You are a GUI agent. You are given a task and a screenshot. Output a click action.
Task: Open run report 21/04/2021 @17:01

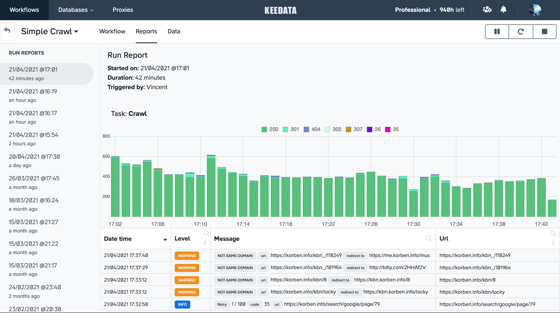(47, 74)
